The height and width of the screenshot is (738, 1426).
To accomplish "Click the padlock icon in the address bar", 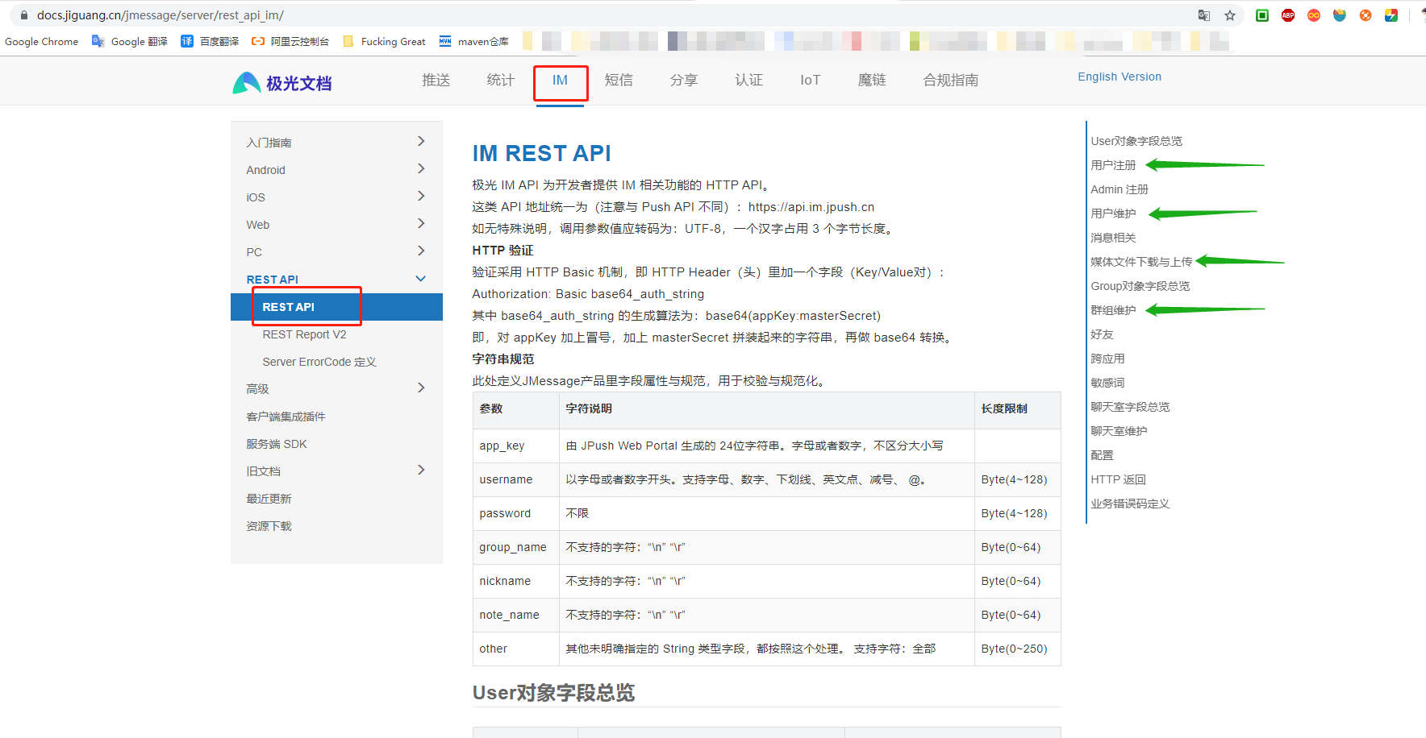I will click(23, 15).
